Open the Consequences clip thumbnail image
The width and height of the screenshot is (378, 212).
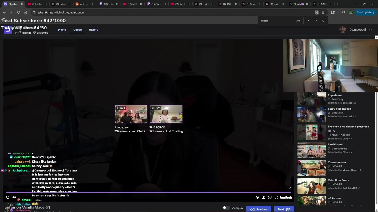[x=312, y=168]
